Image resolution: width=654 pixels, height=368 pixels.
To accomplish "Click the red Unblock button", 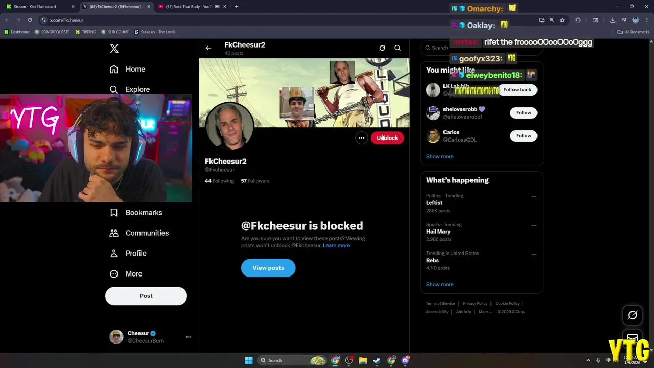I will click(387, 138).
